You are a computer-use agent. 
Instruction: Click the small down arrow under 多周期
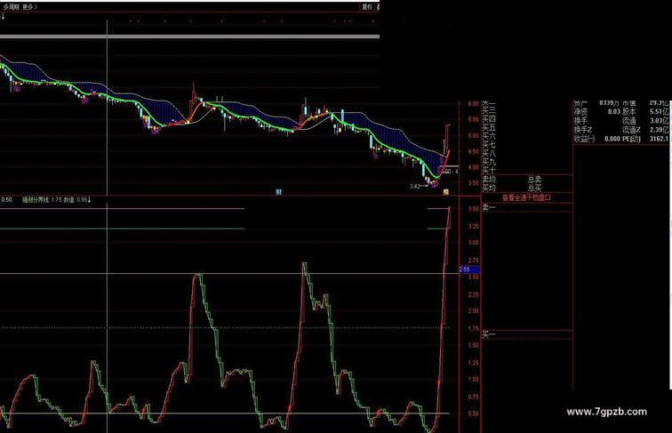3,16
